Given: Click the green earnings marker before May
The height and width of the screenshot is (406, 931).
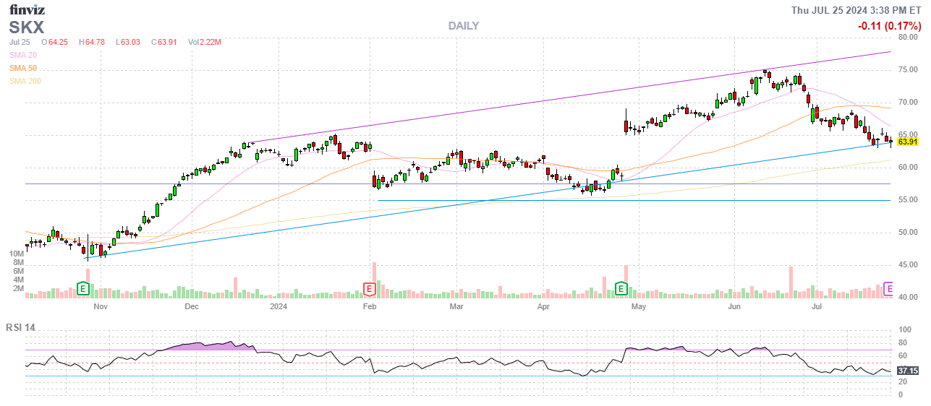Looking at the screenshot, I should click(x=621, y=289).
